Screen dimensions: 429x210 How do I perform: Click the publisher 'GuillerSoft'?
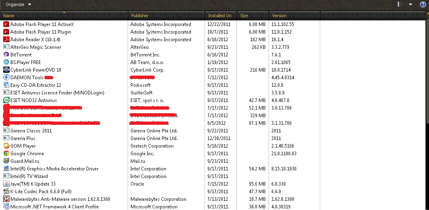[141, 93]
